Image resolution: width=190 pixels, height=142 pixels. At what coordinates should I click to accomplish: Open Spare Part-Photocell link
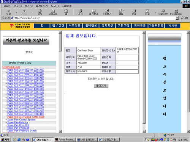[x=18, y=128]
